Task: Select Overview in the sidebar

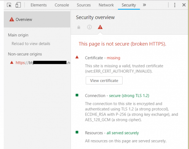Action: click(24, 20)
